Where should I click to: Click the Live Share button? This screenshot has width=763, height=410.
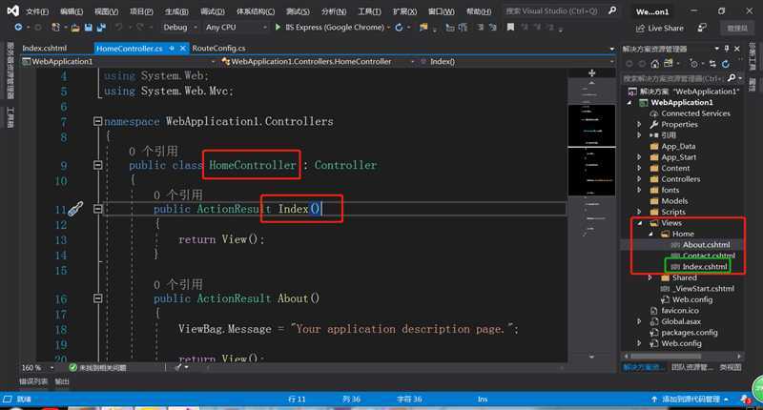click(660, 29)
